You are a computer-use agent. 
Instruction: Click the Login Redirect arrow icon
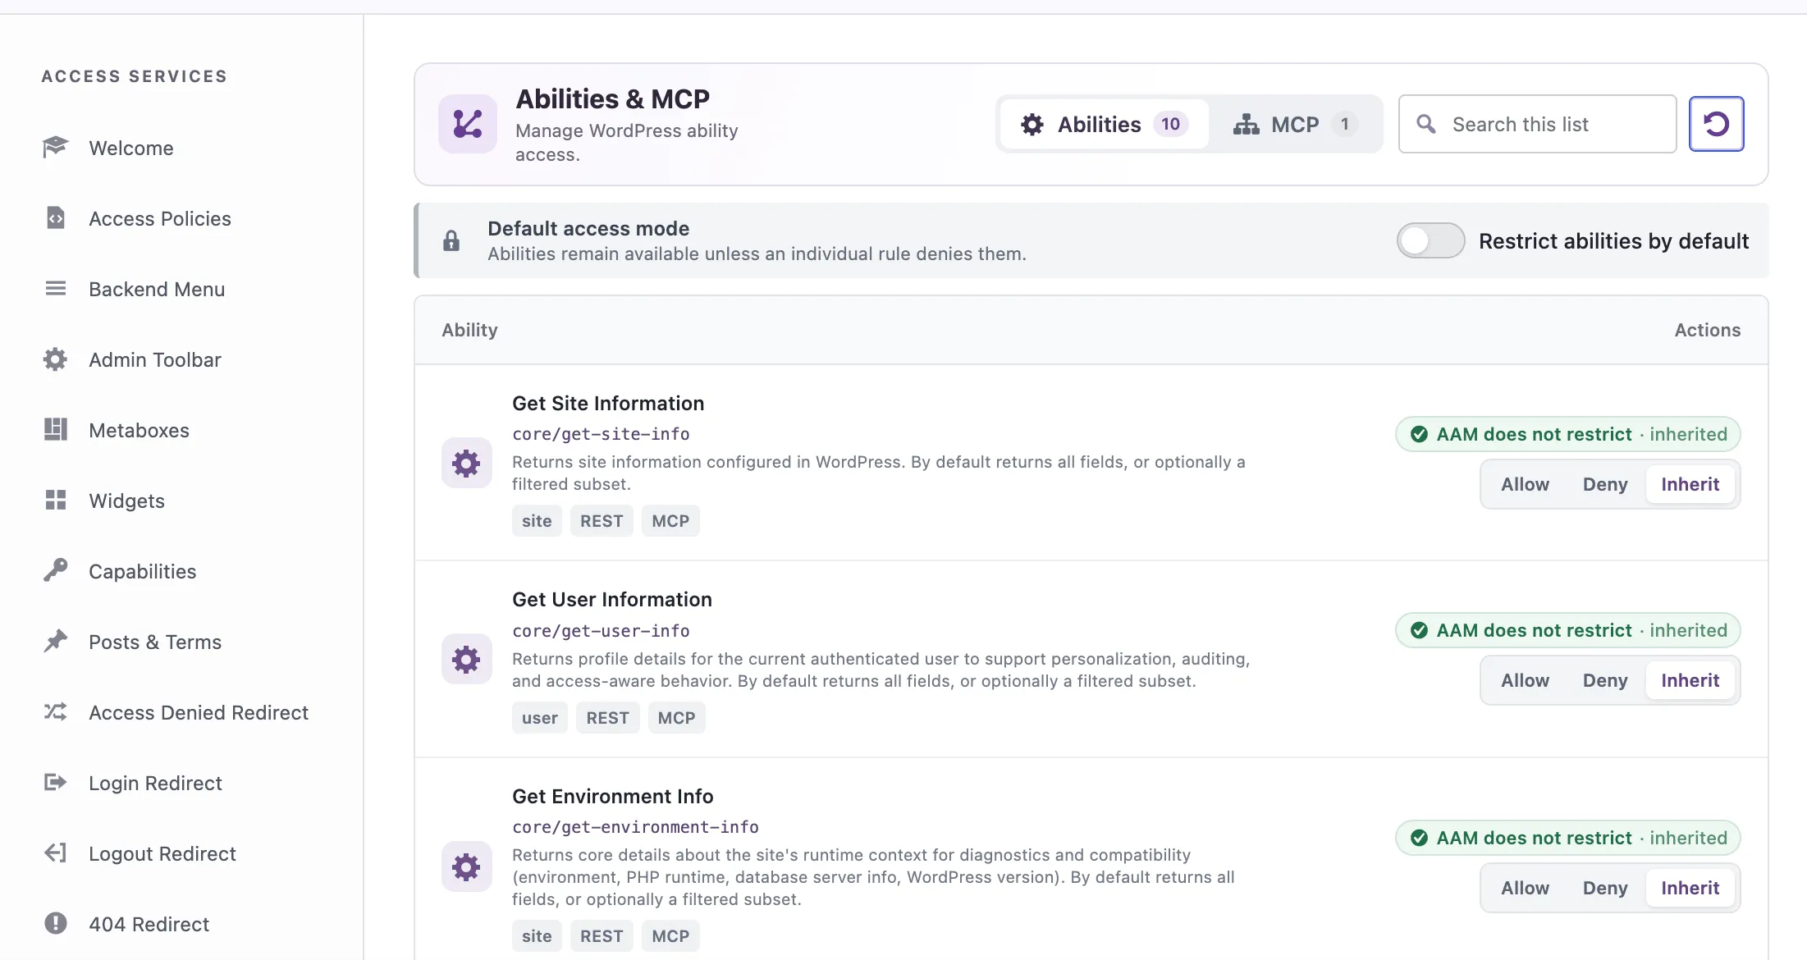coord(55,782)
